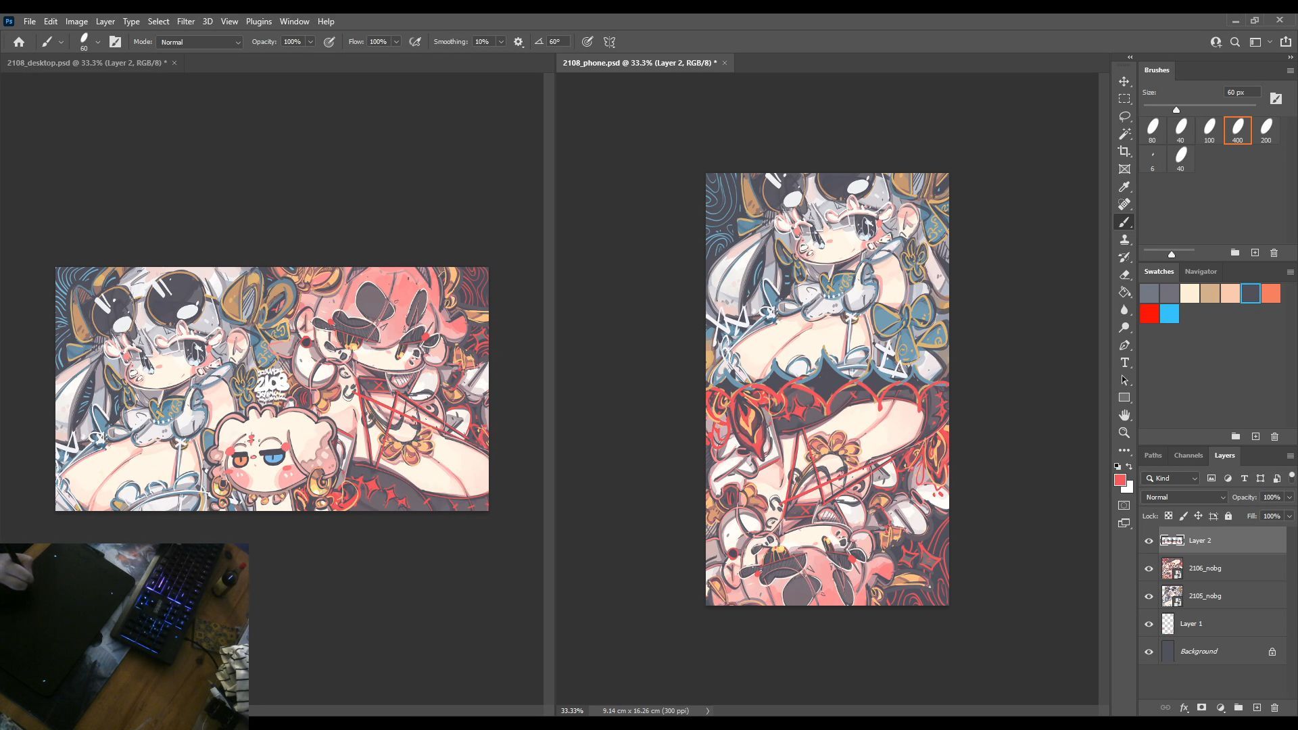This screenshot has height=730, width=1298.
Task: Select the Magic Wand tool
Action: (x=1124, y=134)
